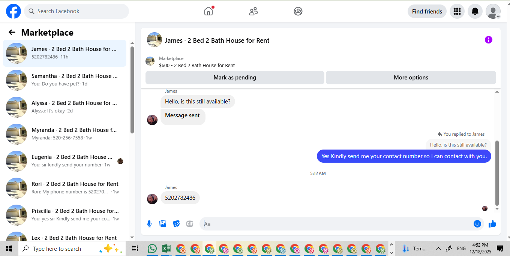This screenshot has height=256, width=510.
Task: Open Myranda conversation
Action: 64,134
